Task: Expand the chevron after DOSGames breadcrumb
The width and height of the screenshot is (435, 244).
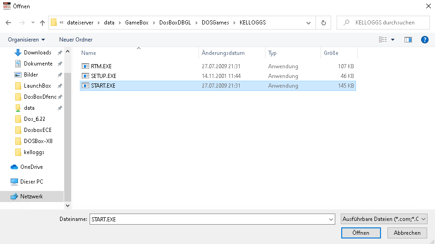Action: click(x=234, y=23)
